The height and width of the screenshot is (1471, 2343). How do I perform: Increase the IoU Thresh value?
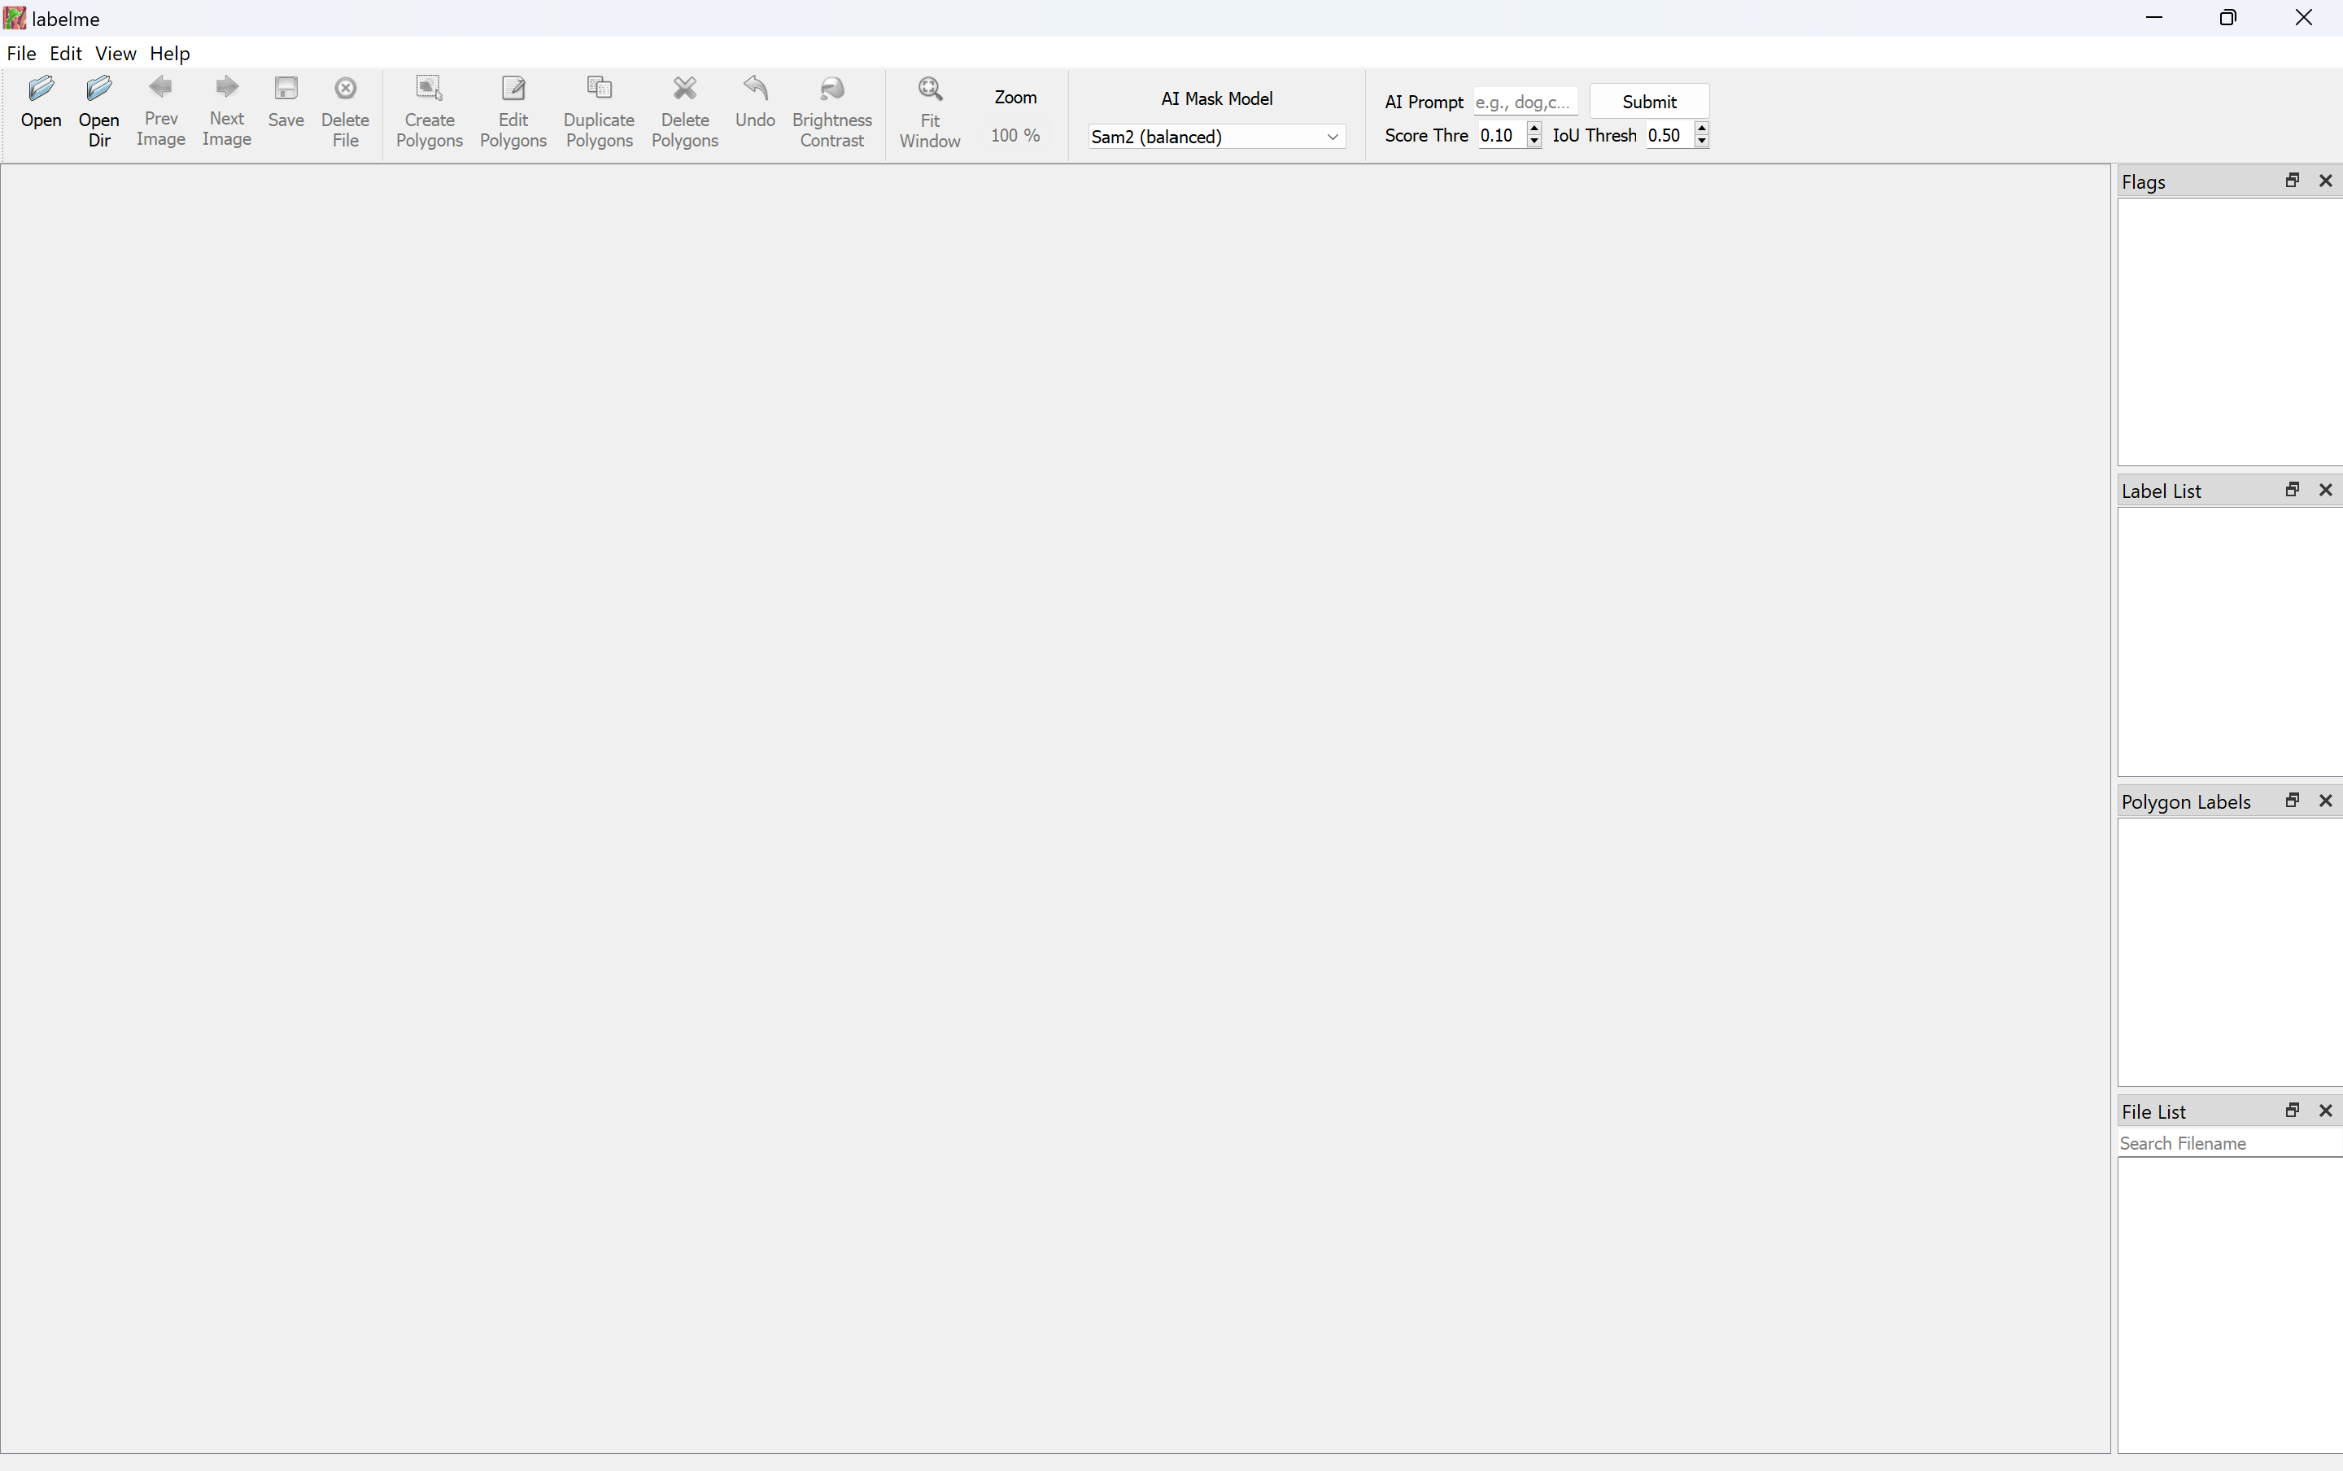coord(1701,129)
